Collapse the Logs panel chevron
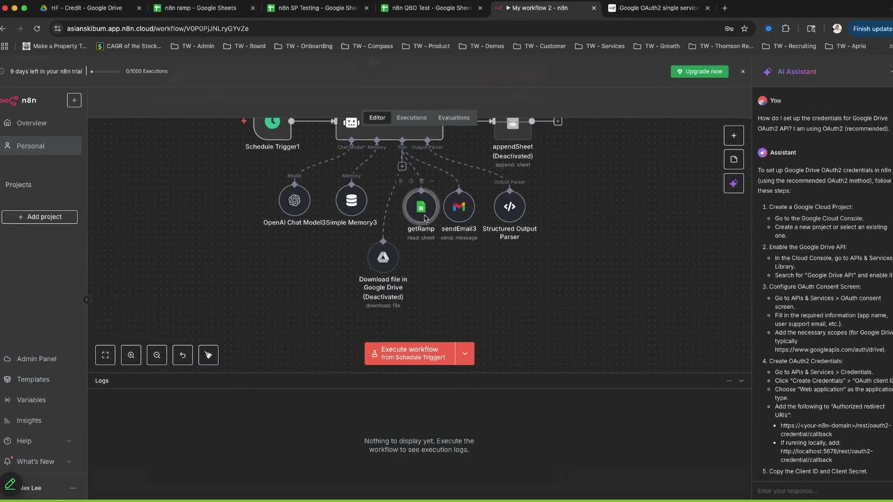This screenshot has height=502, width=893. click(x=742, y=381)
